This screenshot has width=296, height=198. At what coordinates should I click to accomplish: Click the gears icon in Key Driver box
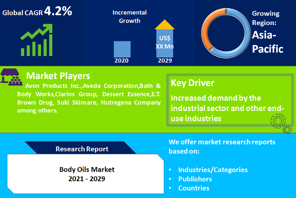coord(281,123)
